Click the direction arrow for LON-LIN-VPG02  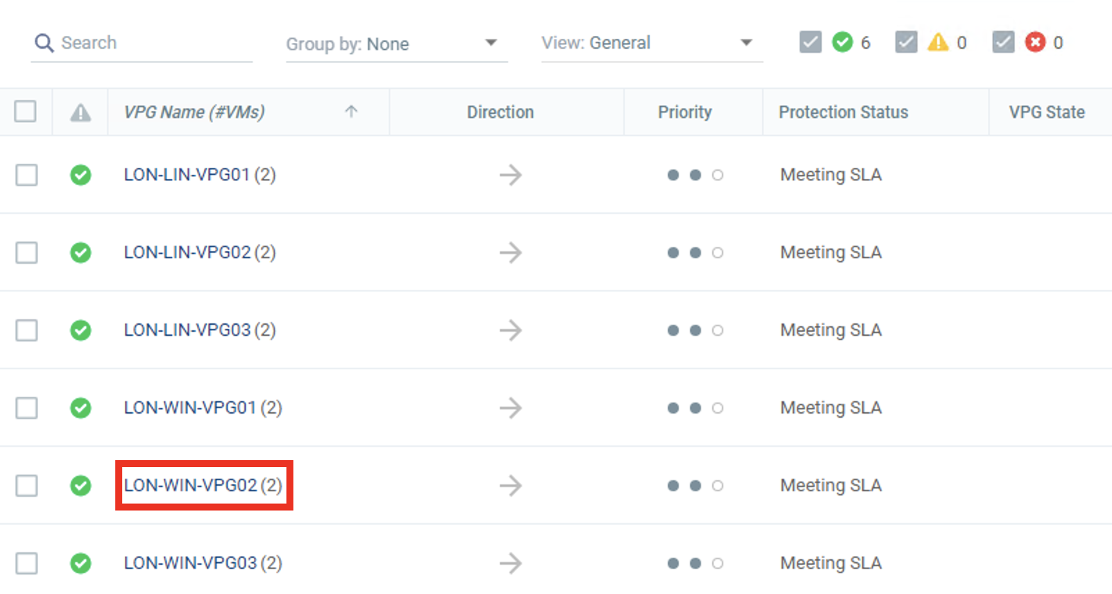pos(510,253)
